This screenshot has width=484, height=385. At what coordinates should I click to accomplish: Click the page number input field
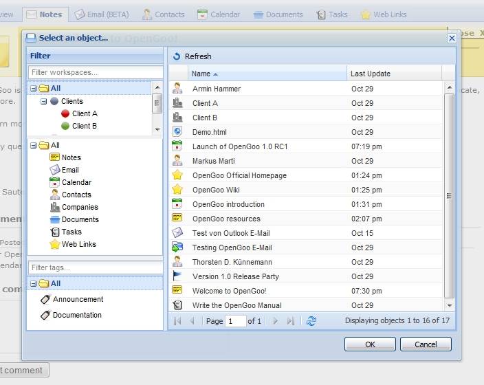click(236, 321)
